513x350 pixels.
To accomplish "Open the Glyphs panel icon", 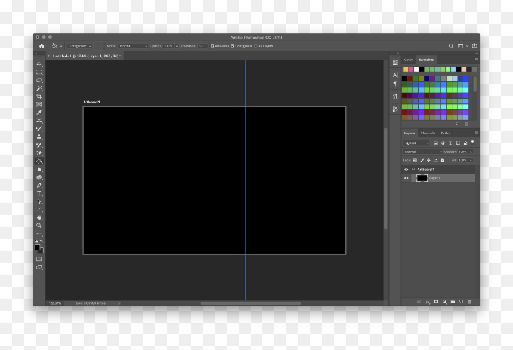I will point(395,96).
